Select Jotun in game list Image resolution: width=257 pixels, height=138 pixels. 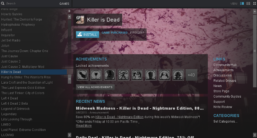click(5, 46)
